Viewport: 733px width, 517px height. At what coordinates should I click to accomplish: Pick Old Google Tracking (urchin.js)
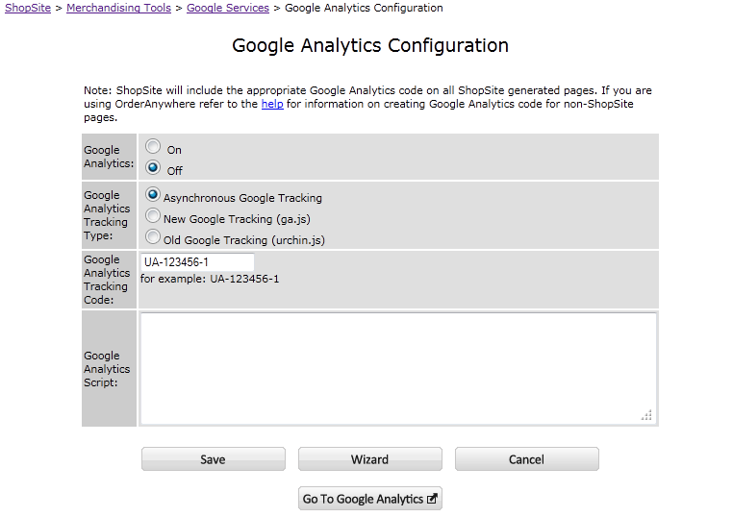pyautogui.click(x=152, y=236)
